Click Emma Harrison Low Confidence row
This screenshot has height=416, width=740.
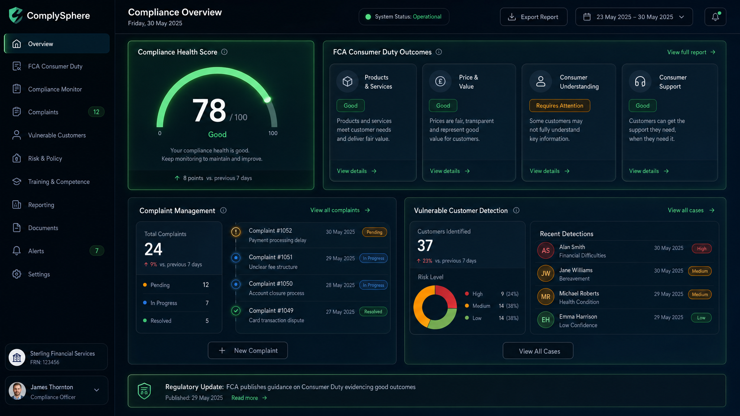tap(624, 321)
